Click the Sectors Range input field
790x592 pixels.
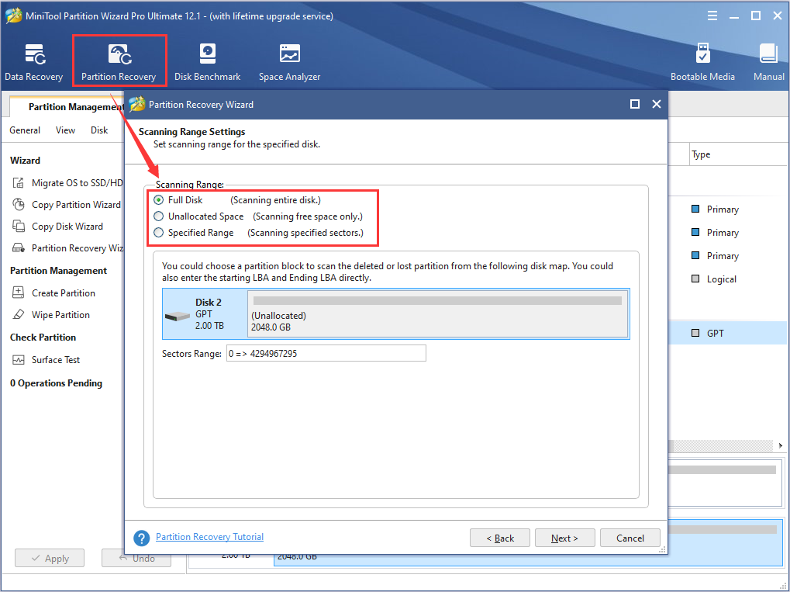[326, 354]
